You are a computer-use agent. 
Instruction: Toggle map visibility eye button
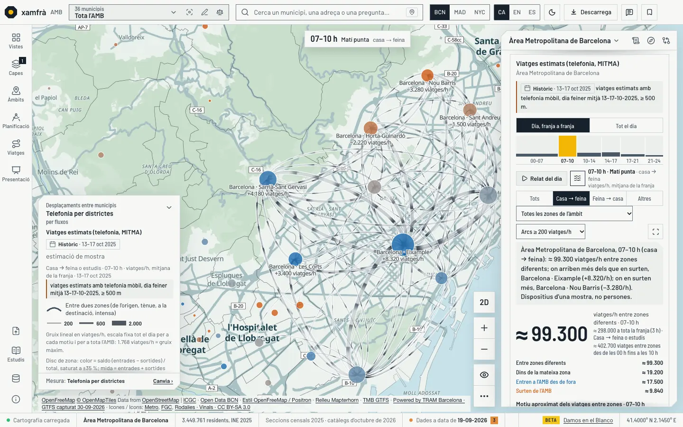coord(484,375)
